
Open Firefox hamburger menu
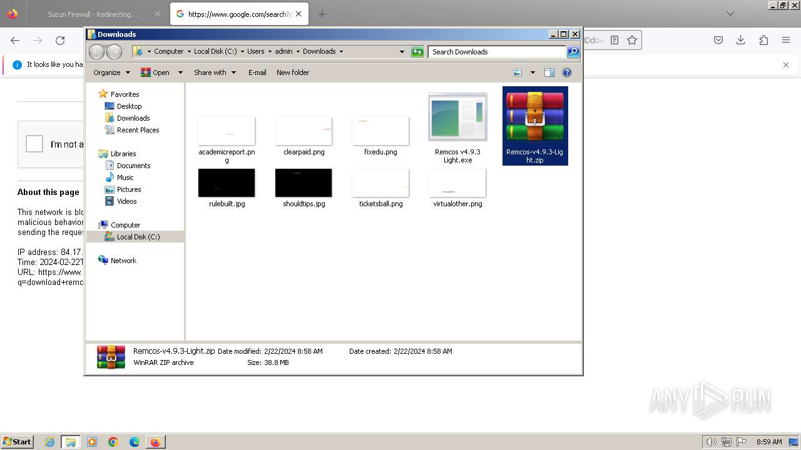[x=786, y=40]
